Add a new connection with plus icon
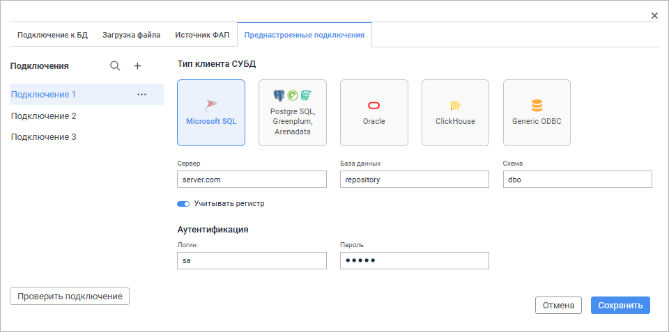The height and width of the screenshot is (332, 669). point(137,66)
